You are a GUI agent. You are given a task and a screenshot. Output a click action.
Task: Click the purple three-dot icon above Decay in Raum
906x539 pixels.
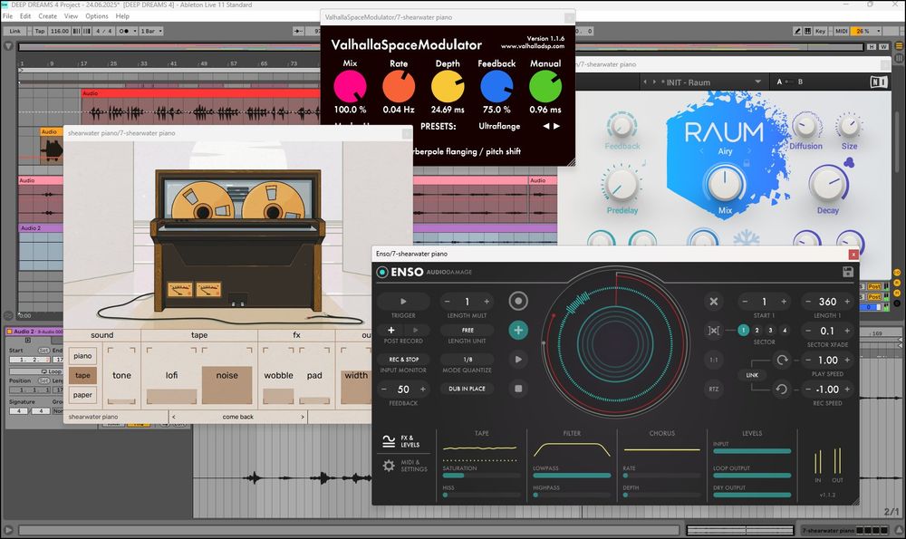[x=848, y=163]
